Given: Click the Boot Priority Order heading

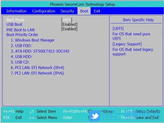Looking at the screenshot, I should [x=22, y=35].
